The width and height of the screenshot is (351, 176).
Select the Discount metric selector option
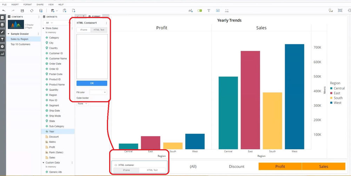(x=237, y=167)
